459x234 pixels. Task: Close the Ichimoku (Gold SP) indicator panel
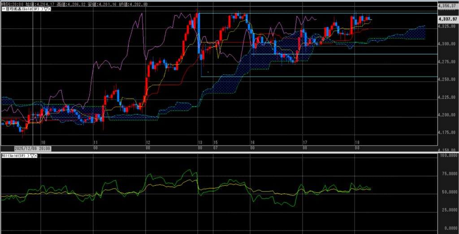[x=49, y=9]
